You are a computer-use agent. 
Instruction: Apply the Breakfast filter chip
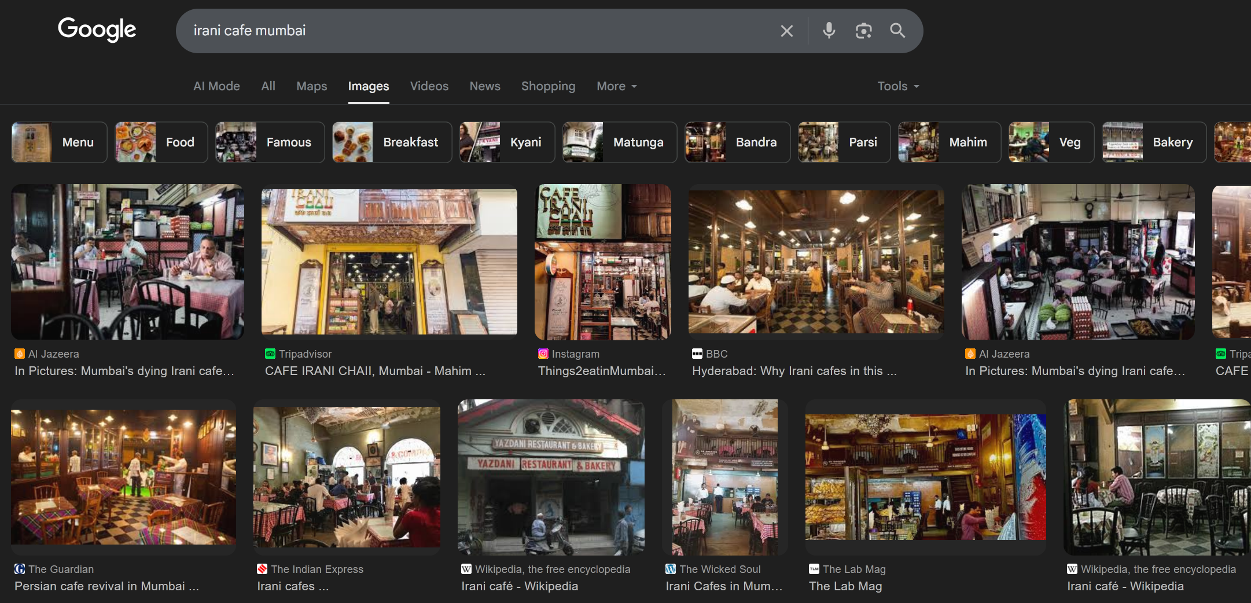click(392, 142)
